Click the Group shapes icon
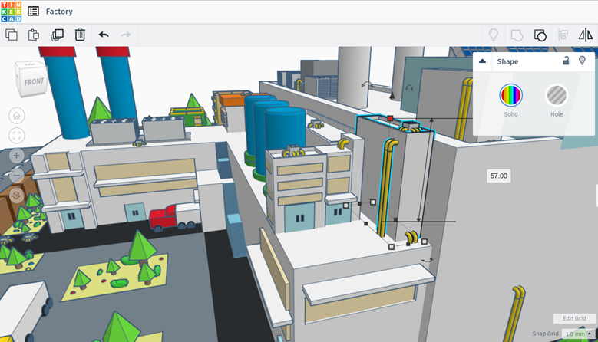Image resolution: width=598 pixels, height=342 pixels. (517, 35)
